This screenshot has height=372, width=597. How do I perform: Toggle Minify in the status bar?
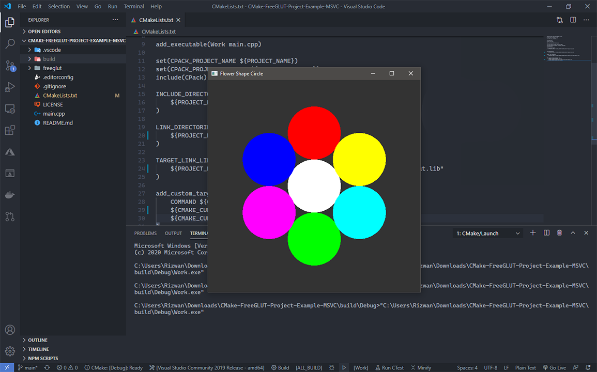coord(421,368)
